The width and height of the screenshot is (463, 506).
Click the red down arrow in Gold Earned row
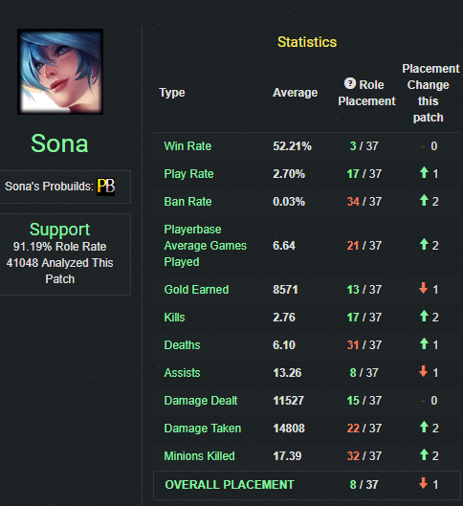(424, 288)
